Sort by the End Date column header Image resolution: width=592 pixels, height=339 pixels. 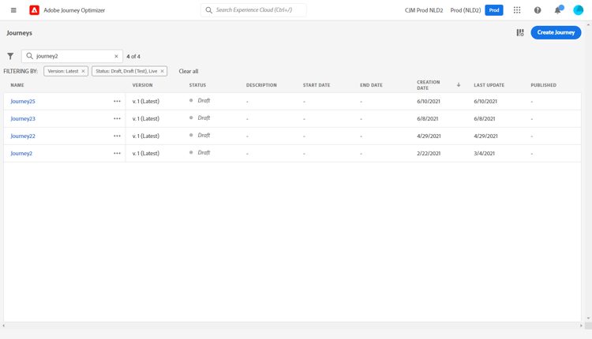click(x=371, y=85)
